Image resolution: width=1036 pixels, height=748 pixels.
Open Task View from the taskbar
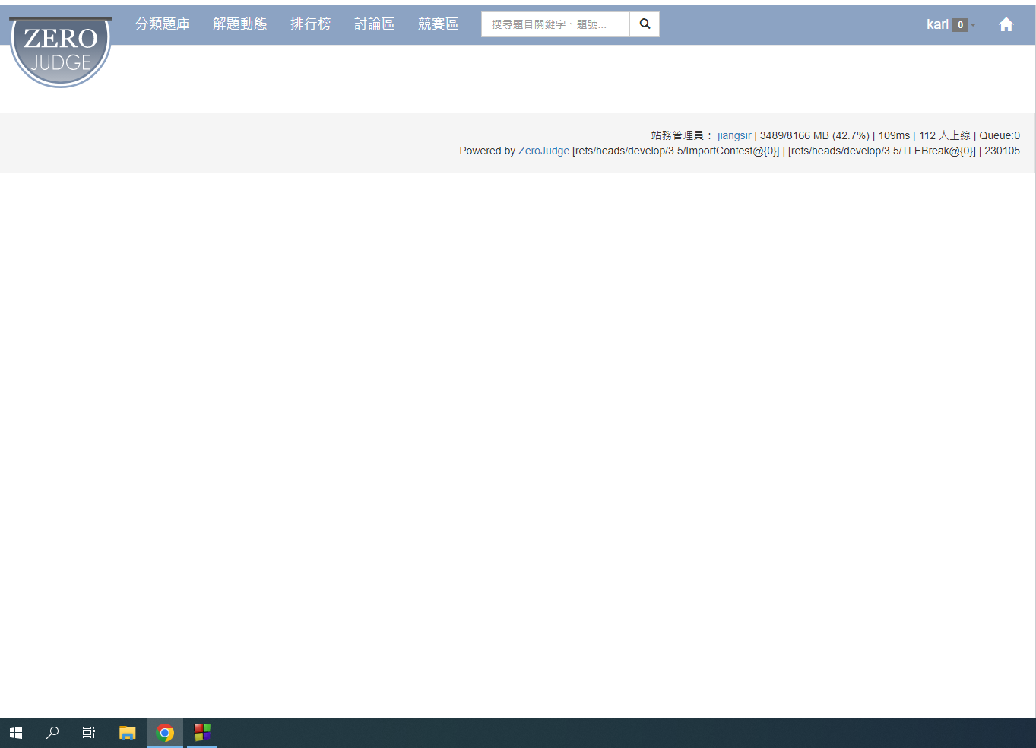coord(89,733)
